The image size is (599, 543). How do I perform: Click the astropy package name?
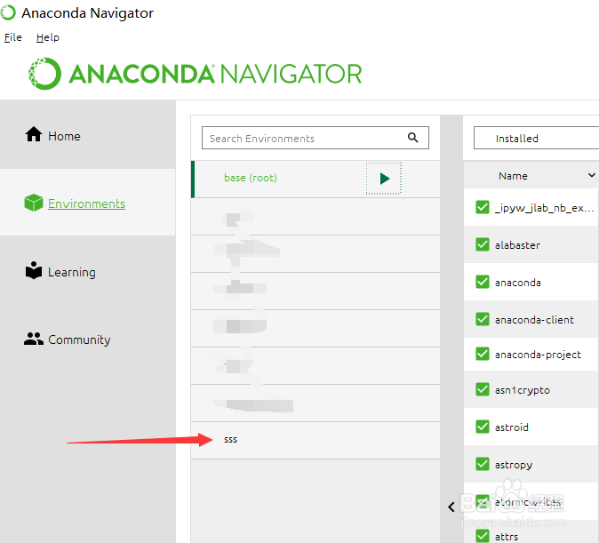[514, 465]
